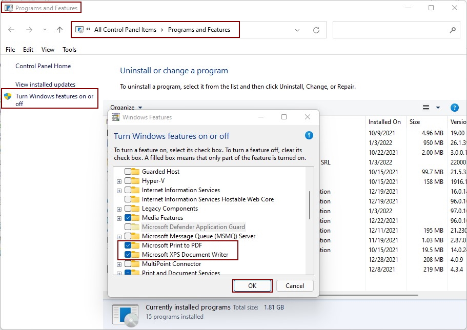Expand Internet Information Services tree node
Image resolution: width=467 pixels, height=330 pixels.
pos(119,191)
